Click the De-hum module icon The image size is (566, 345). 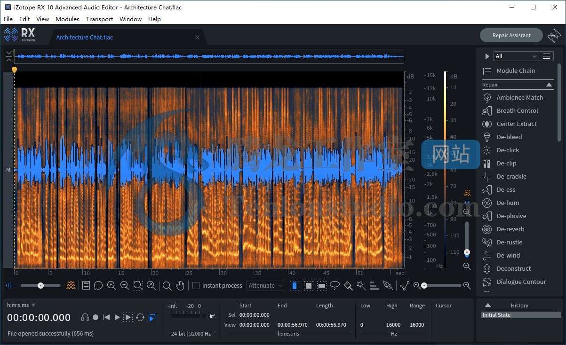click(x=487, y=203)
